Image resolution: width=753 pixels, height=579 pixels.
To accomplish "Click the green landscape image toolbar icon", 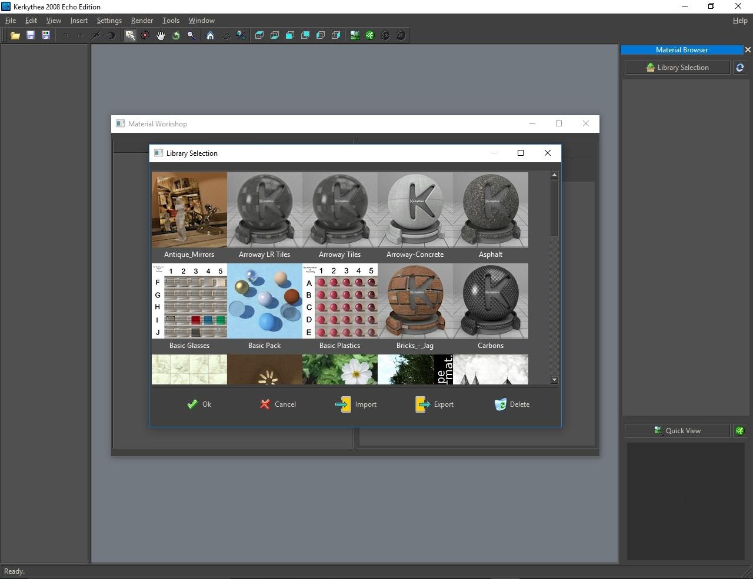I will (x=355, y=35).
